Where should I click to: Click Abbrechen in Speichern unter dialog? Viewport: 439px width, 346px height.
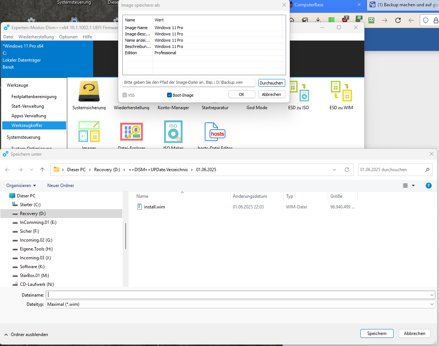(x=414, y=333)
